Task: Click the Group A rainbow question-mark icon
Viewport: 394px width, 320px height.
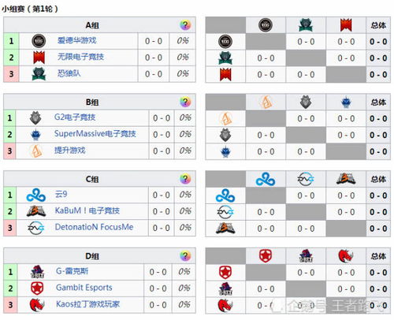Action: coord(185,25)
